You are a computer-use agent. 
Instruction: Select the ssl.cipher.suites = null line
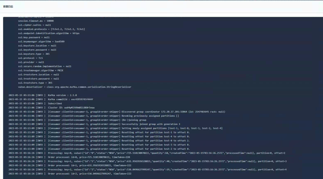34,25
